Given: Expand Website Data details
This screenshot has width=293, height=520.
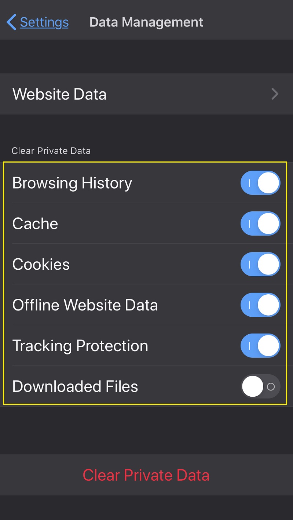Looking at the screenshot, I should (147, 94).
